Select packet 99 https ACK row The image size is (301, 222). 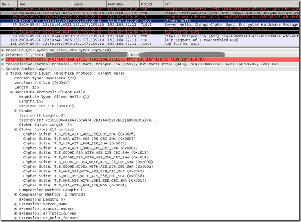(x=150, y=36)
